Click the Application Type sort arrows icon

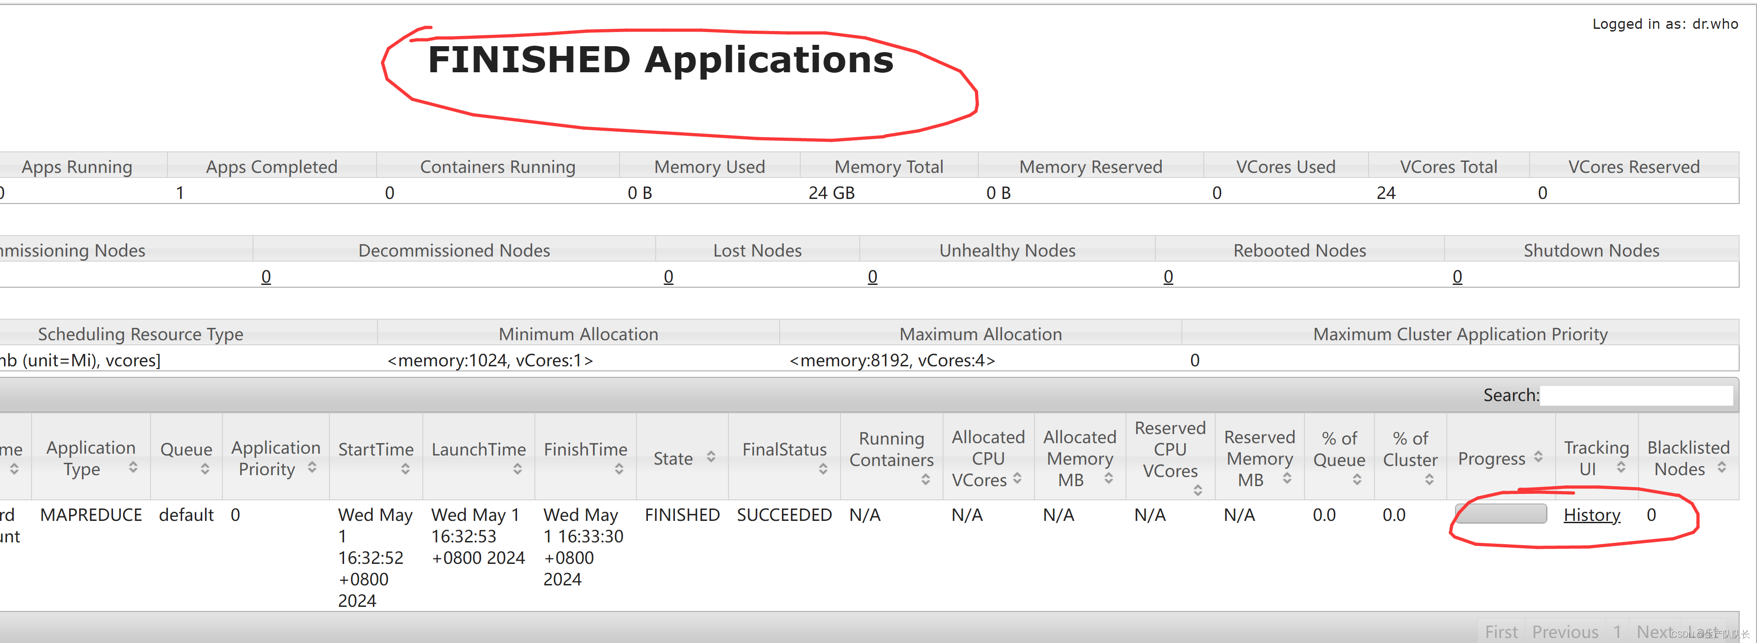point(133,468)
